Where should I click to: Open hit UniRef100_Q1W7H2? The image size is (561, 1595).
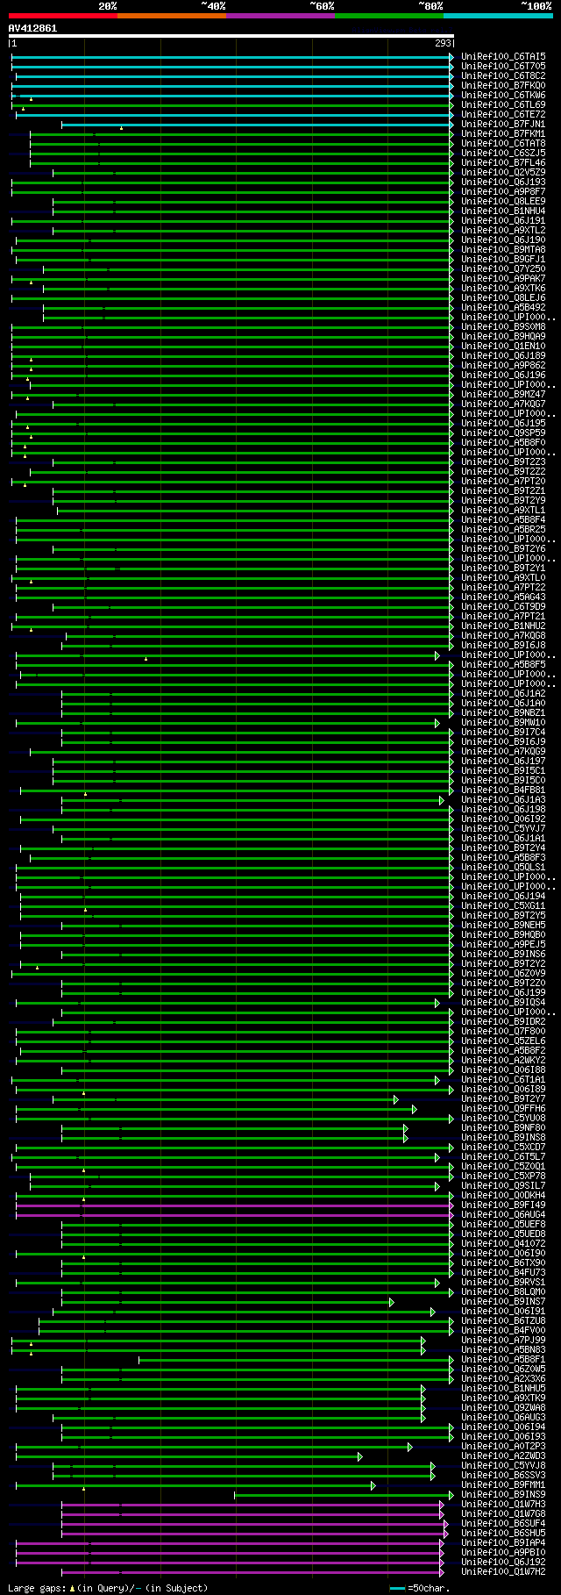tap(503, 1571)
